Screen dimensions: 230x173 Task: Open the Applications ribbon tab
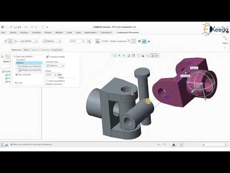[91, 33]
